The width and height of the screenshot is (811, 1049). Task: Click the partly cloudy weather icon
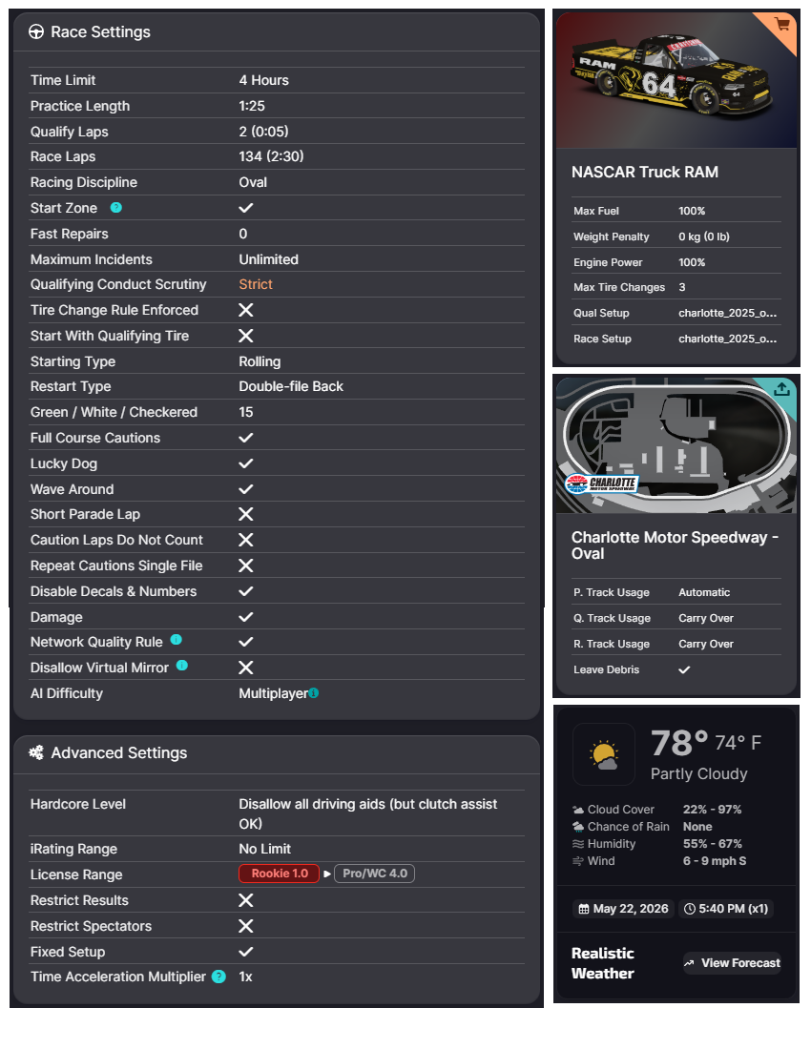pos(604,754)
